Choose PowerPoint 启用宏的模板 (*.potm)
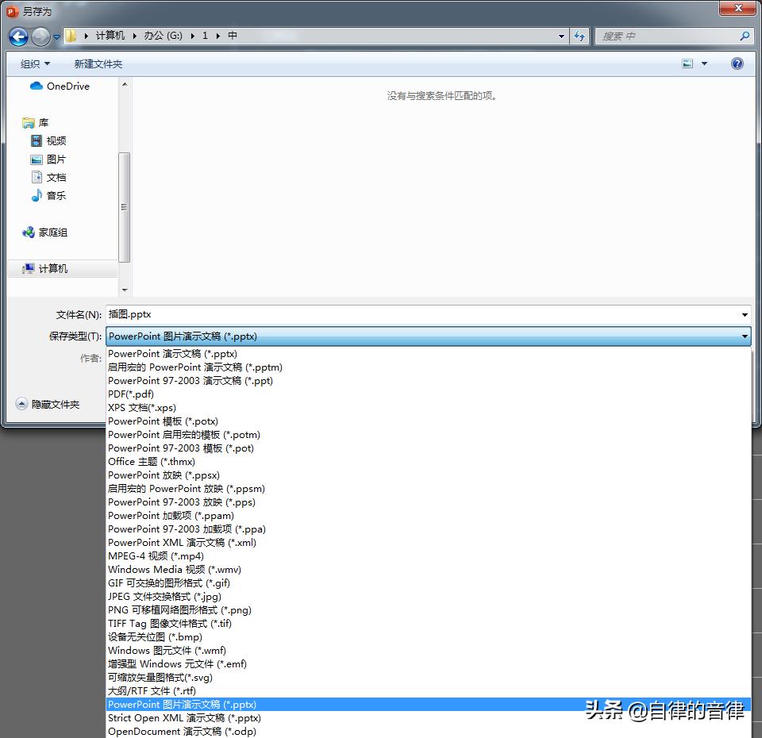The height and width of the screenshot is (738, 762). coord(428,435)
